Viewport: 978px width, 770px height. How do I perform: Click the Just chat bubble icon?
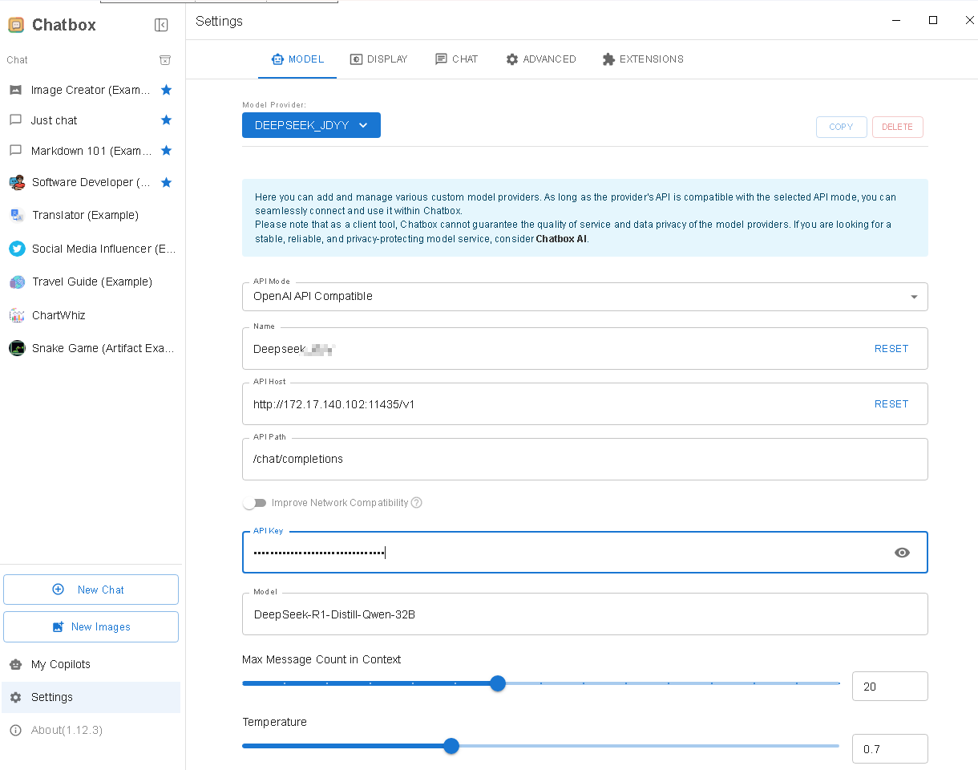point(15,120)
